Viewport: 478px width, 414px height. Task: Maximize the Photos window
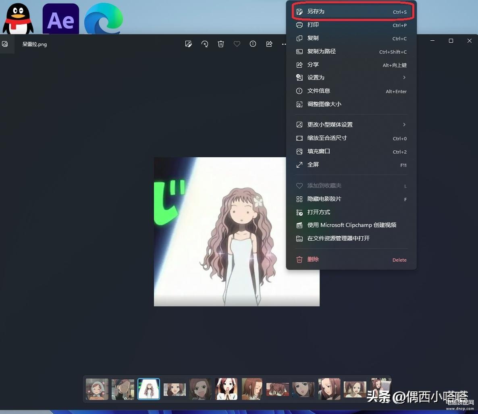click(451, 41)
